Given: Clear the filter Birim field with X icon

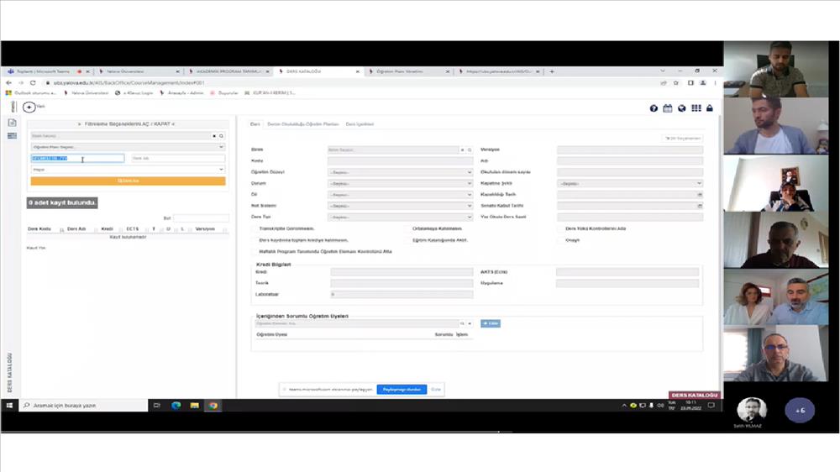Looking at the screenshot, I should tap(214, 136).
